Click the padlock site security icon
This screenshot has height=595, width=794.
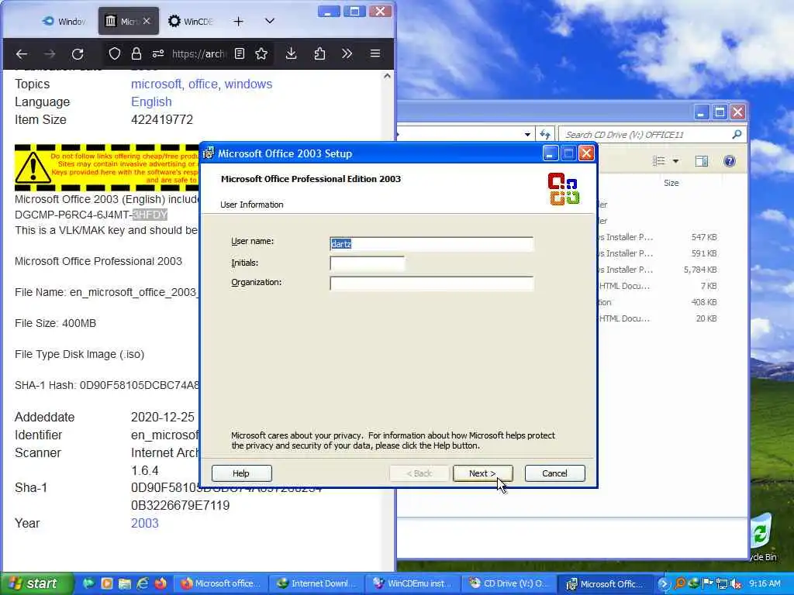(x=136, y=53)
